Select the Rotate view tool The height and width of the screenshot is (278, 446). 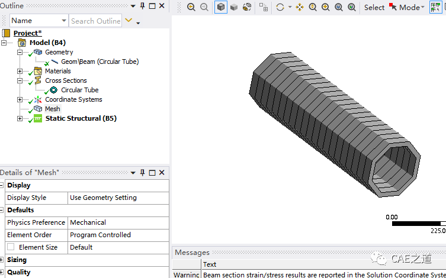coord(280,7)
